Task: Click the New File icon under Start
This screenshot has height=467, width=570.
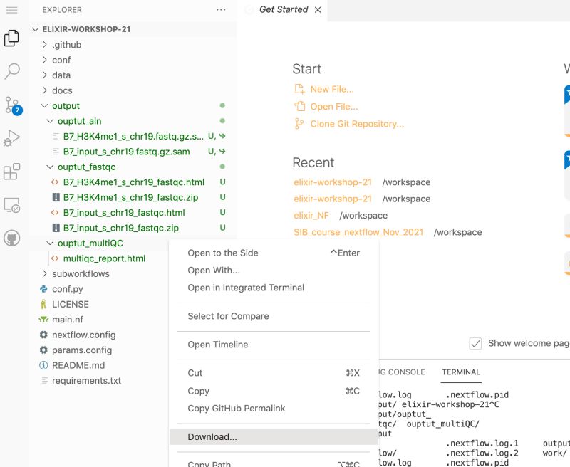Action: pyautogui.click(x=299, y=89)
